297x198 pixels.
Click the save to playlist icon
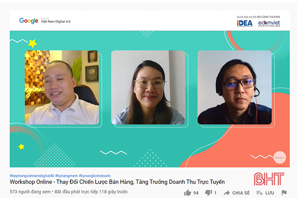259,193
